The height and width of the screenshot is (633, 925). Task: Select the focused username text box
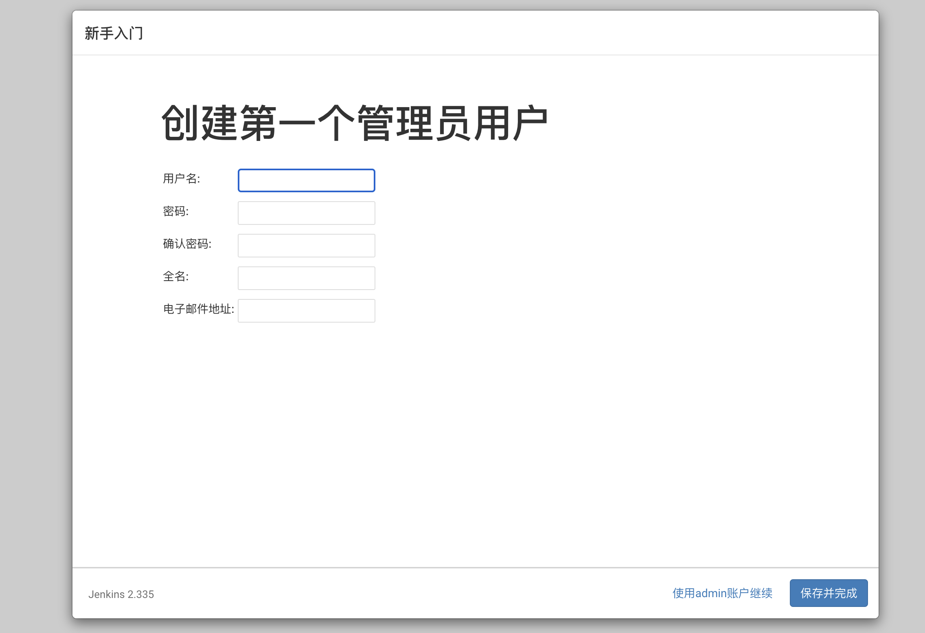[x=306, y=180]
